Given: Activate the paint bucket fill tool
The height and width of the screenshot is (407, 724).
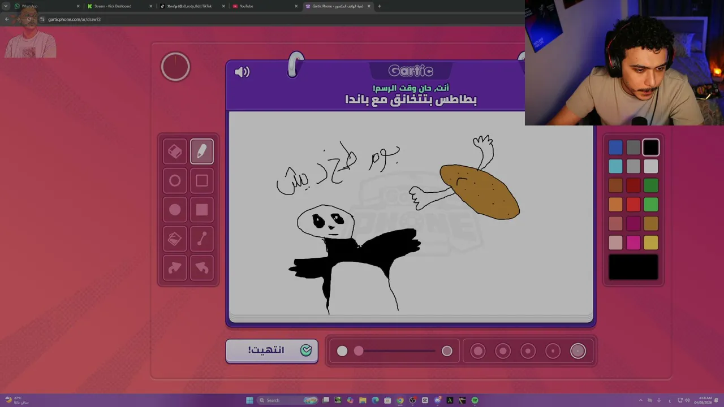Looking at the screenshot, I should pos(175,240).
